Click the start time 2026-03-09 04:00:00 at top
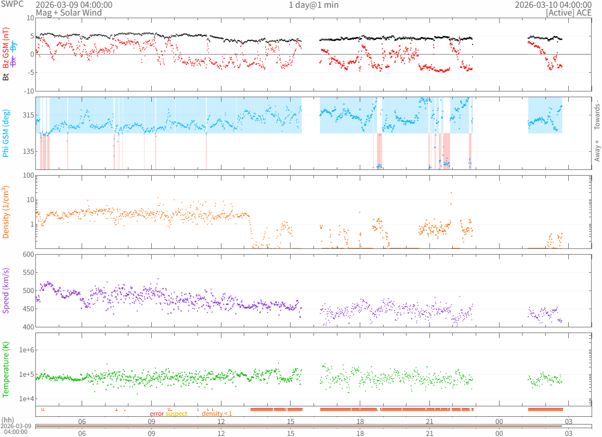The height and width of the screenshot is (437, 602). click(x=74, y=5)
